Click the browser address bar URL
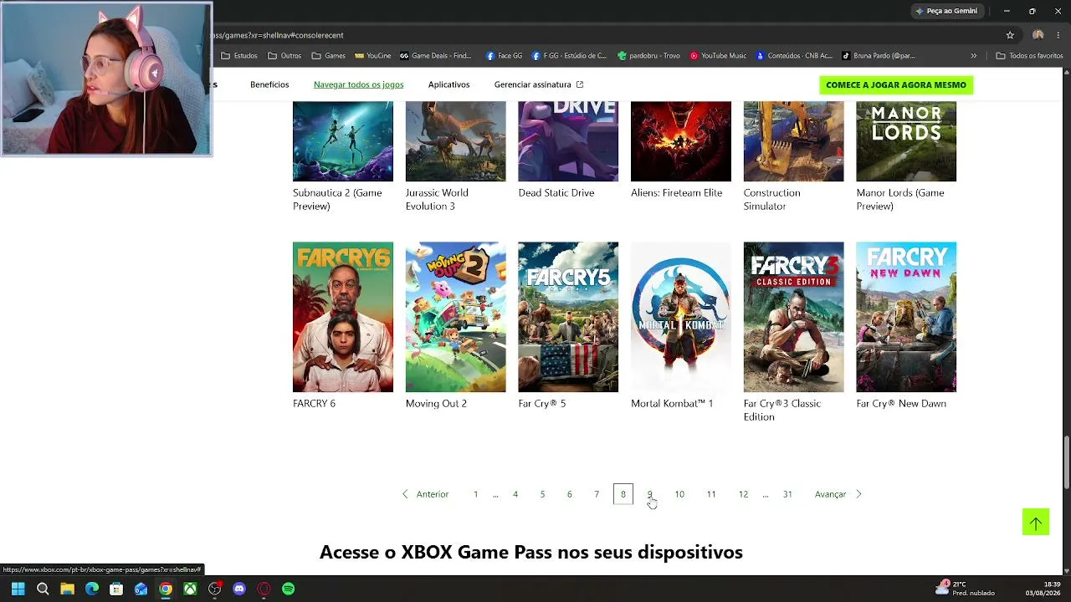The width and height of the screenshot is (1071, 602). [x=278, y=35]
